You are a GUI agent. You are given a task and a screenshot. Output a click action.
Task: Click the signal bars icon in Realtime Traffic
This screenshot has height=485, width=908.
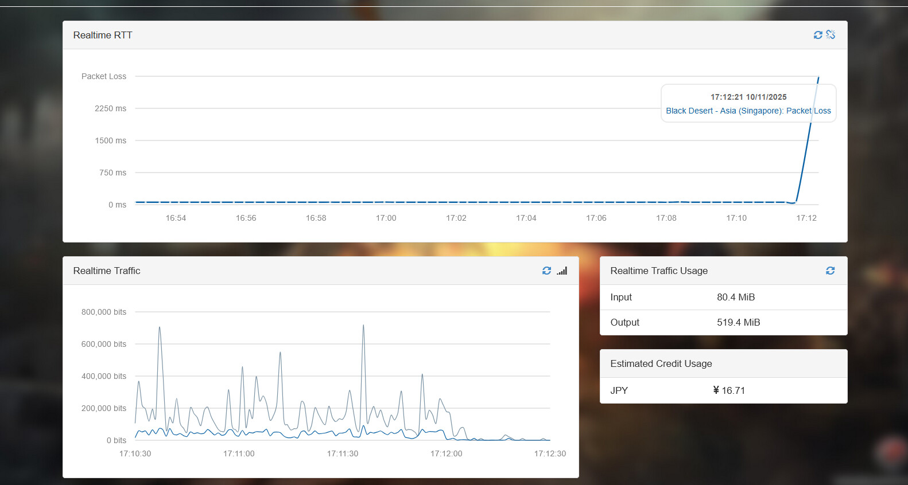(x=562, y=271)
